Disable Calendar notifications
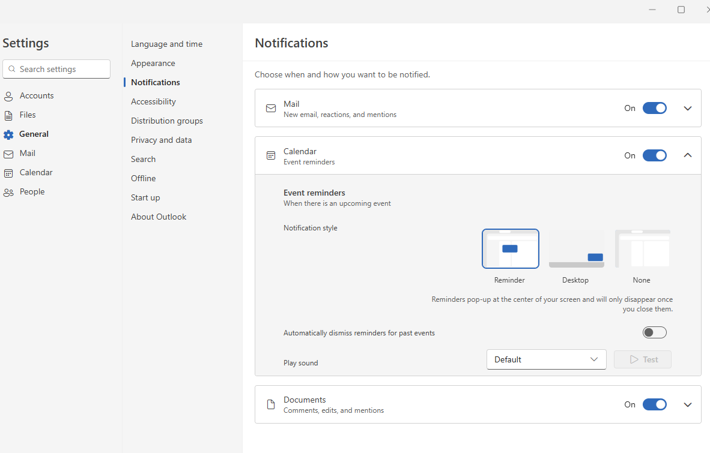The width and height of the screenshot is (710, 453). pyautogui.click(x=655, y=155)
